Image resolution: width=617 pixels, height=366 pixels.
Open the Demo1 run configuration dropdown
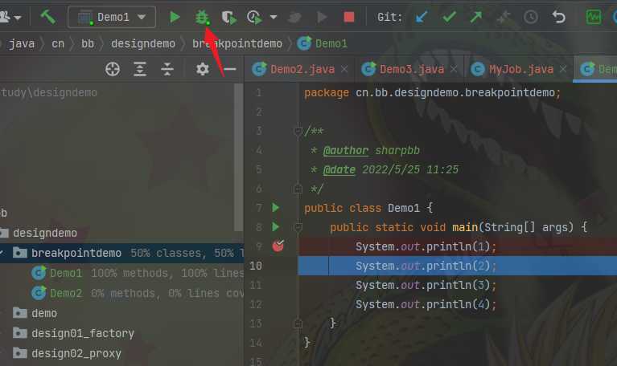112,17
